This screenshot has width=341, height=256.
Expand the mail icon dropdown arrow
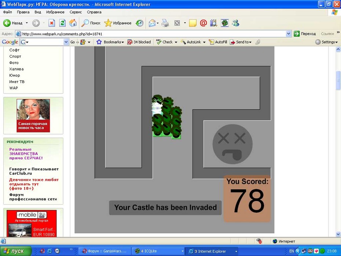[158, 23]
